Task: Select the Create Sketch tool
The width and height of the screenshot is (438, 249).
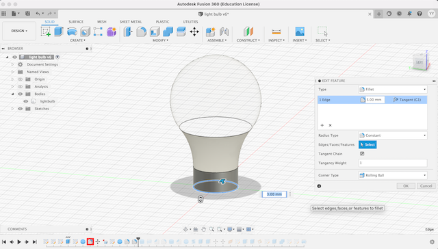Action: coord(46,31)
